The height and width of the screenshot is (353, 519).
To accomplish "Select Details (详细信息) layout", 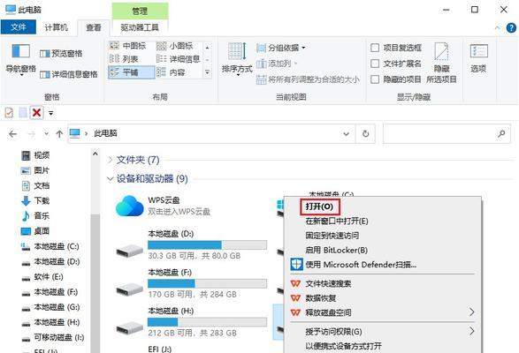I will coord(178,59).
